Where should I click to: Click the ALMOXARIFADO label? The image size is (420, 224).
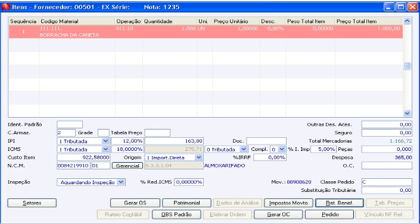pos(225,166)
